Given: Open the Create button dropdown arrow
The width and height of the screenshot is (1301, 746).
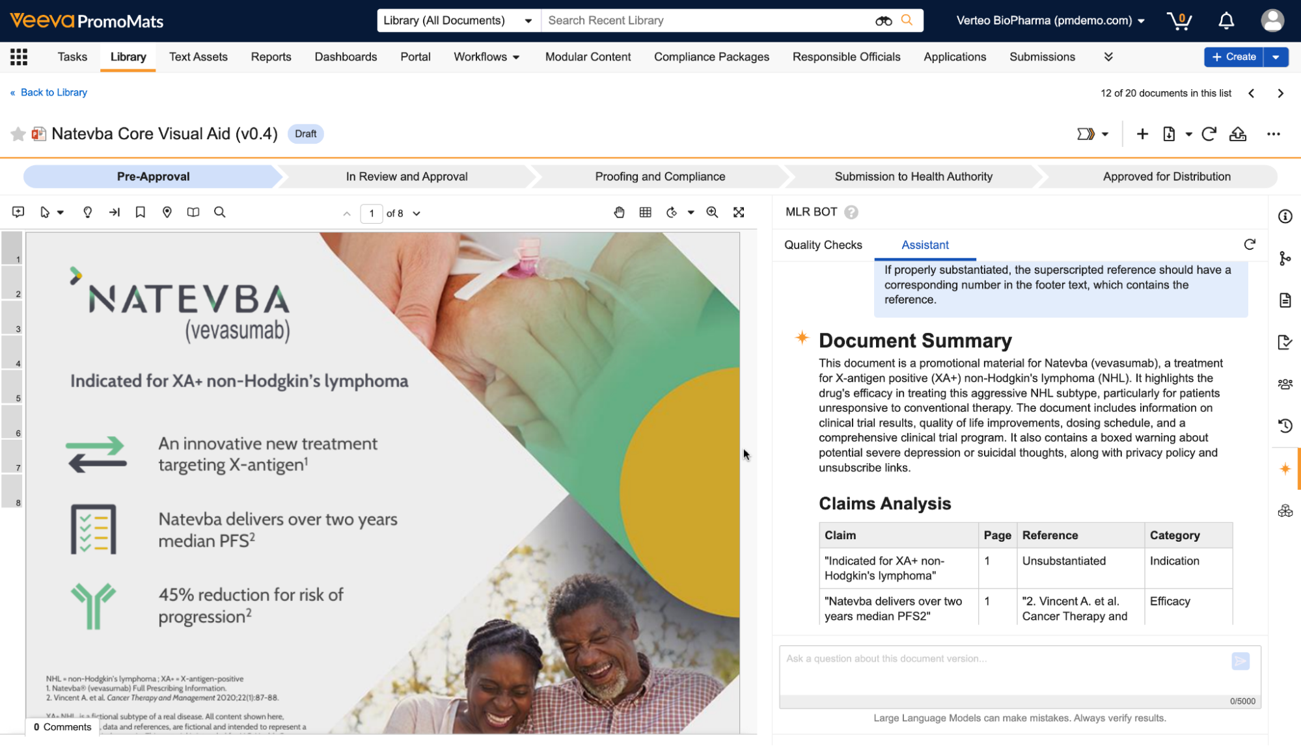Looking at the screenshot, I should pos(1276,57).
